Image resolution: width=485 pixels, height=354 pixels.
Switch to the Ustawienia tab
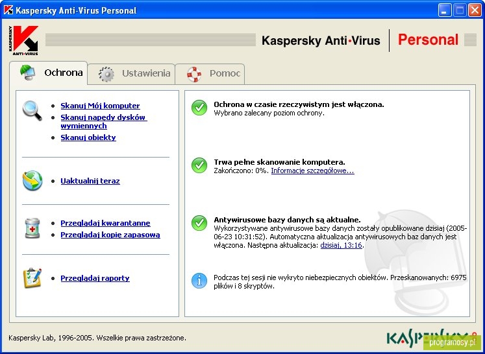pos(131,74)
